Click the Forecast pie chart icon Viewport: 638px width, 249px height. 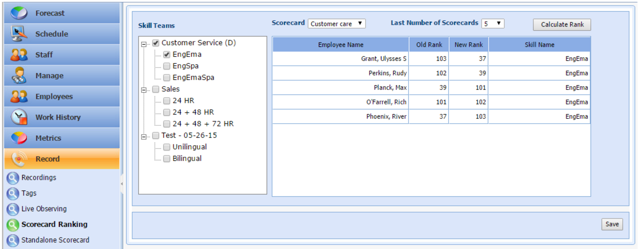19,13
